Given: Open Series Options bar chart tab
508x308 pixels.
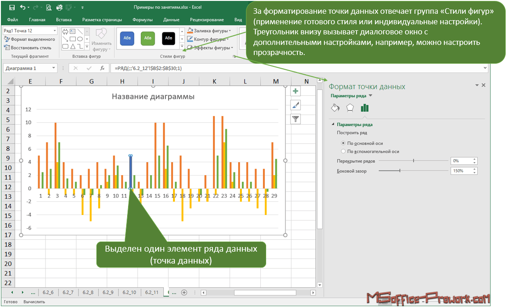Looking at the screenshot, I should [x=365, y=107].
